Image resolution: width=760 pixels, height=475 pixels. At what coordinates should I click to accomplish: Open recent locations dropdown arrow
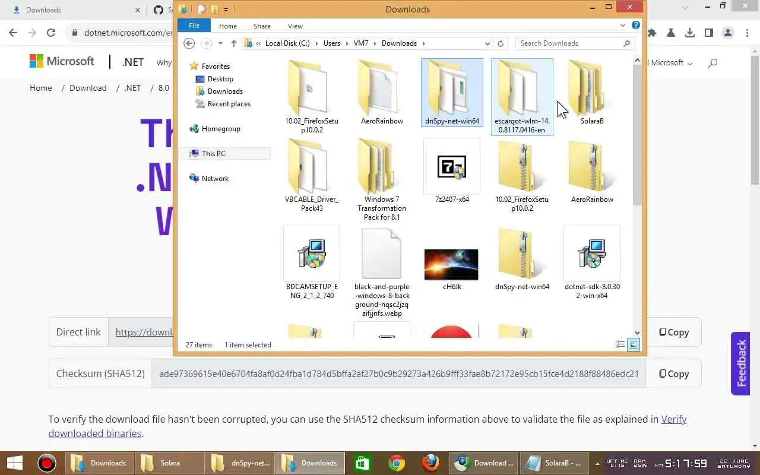coord(220,43)
